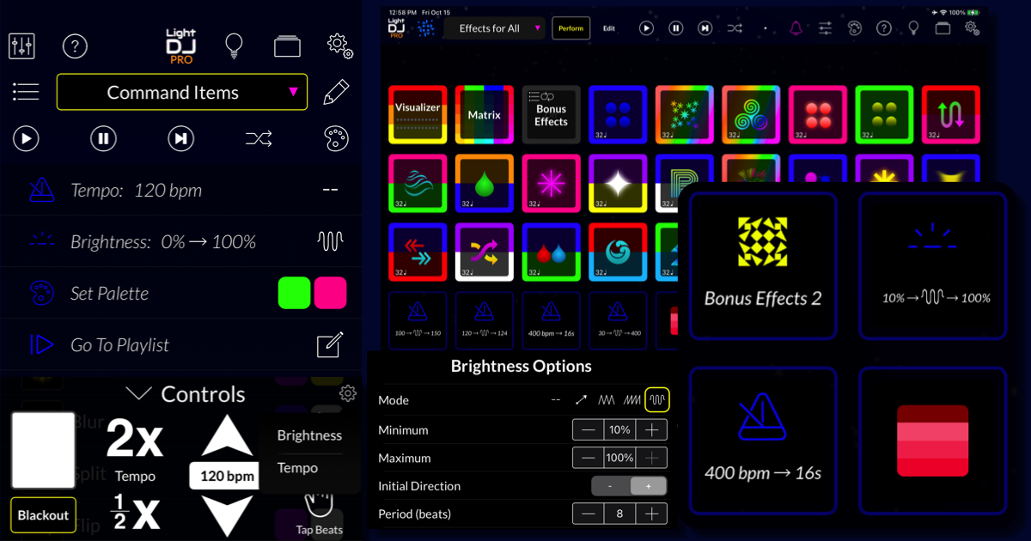Open help question mark in left panel
1031x541 pixels.
click(75, 46)
